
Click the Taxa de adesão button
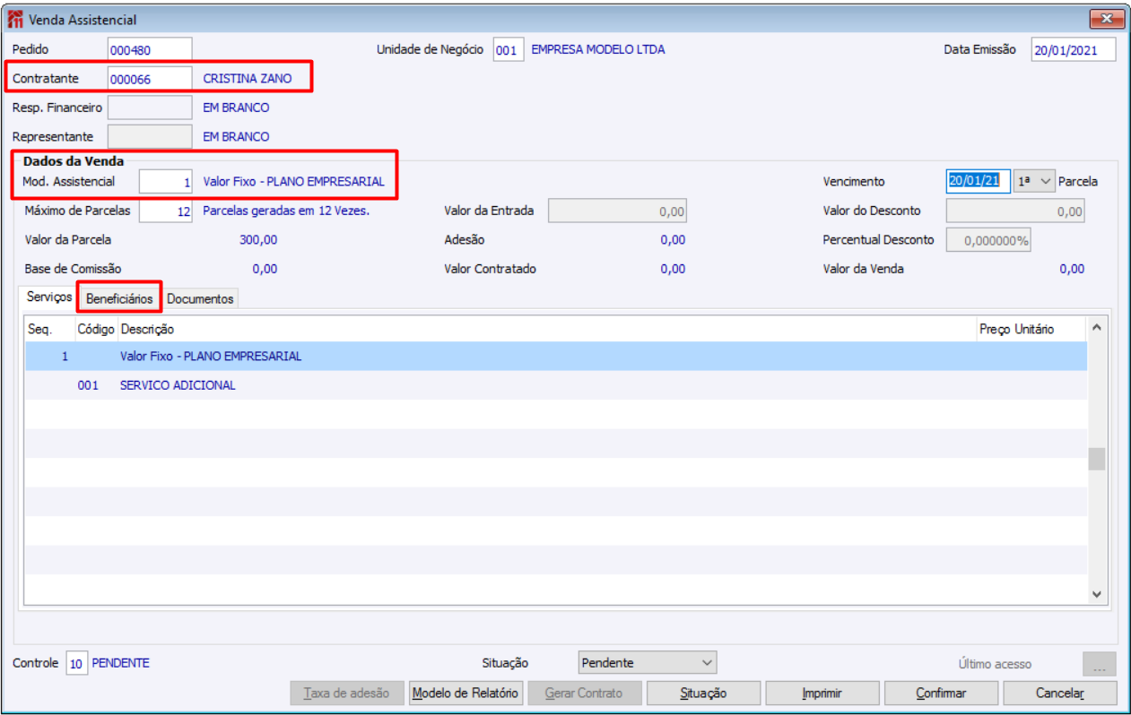point(346,693)
